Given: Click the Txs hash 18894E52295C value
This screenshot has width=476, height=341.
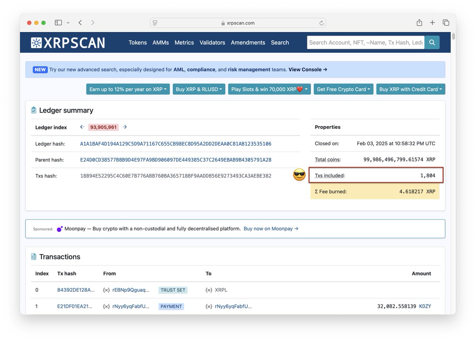Looking at the screenshot, I should tap(176, 176).
